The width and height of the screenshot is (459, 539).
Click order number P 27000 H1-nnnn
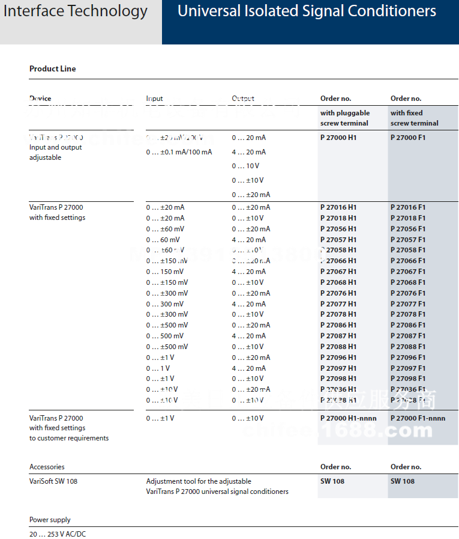(x=349, y=418)
